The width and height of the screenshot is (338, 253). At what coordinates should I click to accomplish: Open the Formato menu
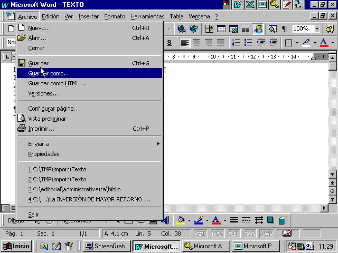click(115, 16)
